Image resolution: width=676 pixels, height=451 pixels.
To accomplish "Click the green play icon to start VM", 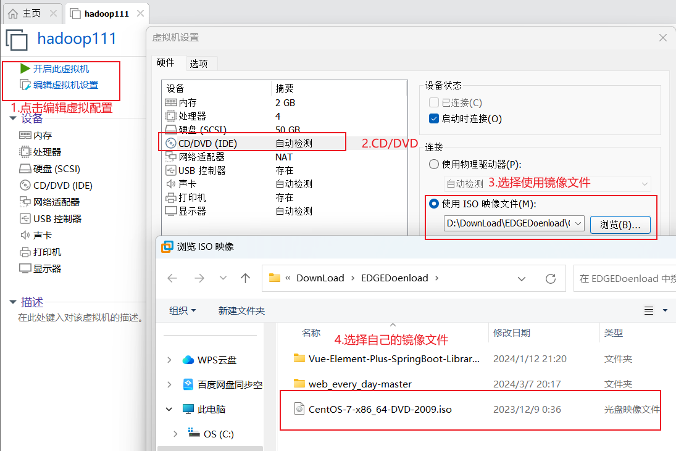I will pyautogui.click(x=25, y=68).
